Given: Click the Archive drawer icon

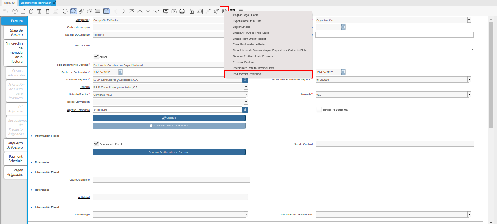Looking at the screenshot, I should tap(174, 11).
